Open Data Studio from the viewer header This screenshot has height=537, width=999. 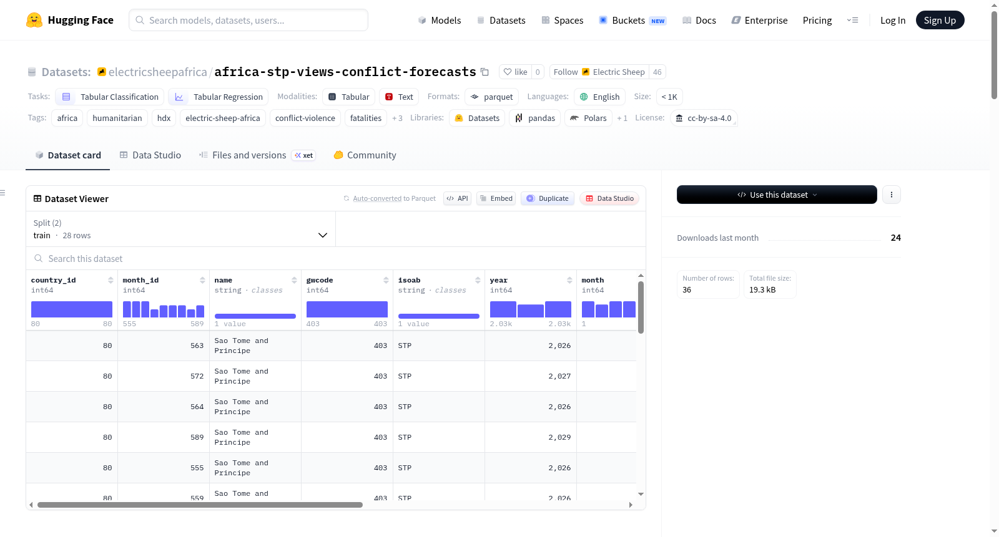[609, 198]
